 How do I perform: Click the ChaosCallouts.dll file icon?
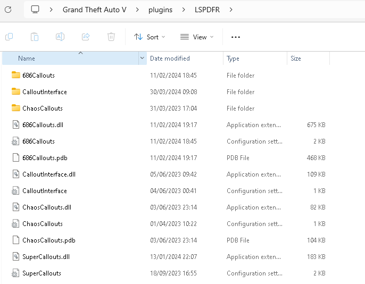(15, 207)
